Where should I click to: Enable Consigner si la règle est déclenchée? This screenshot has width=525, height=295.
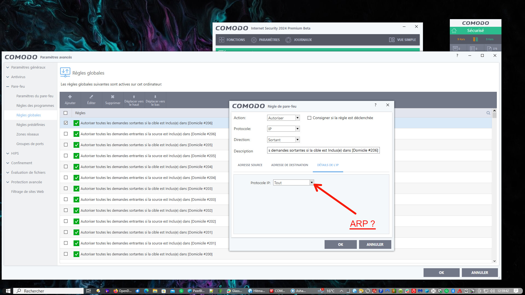309,118
